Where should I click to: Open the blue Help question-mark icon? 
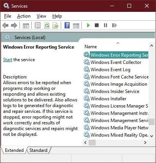(x=67, y=25)
